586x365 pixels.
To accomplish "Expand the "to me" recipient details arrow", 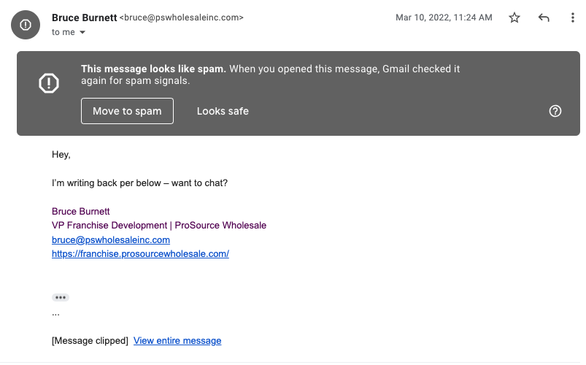I will (x=82, y=33).
